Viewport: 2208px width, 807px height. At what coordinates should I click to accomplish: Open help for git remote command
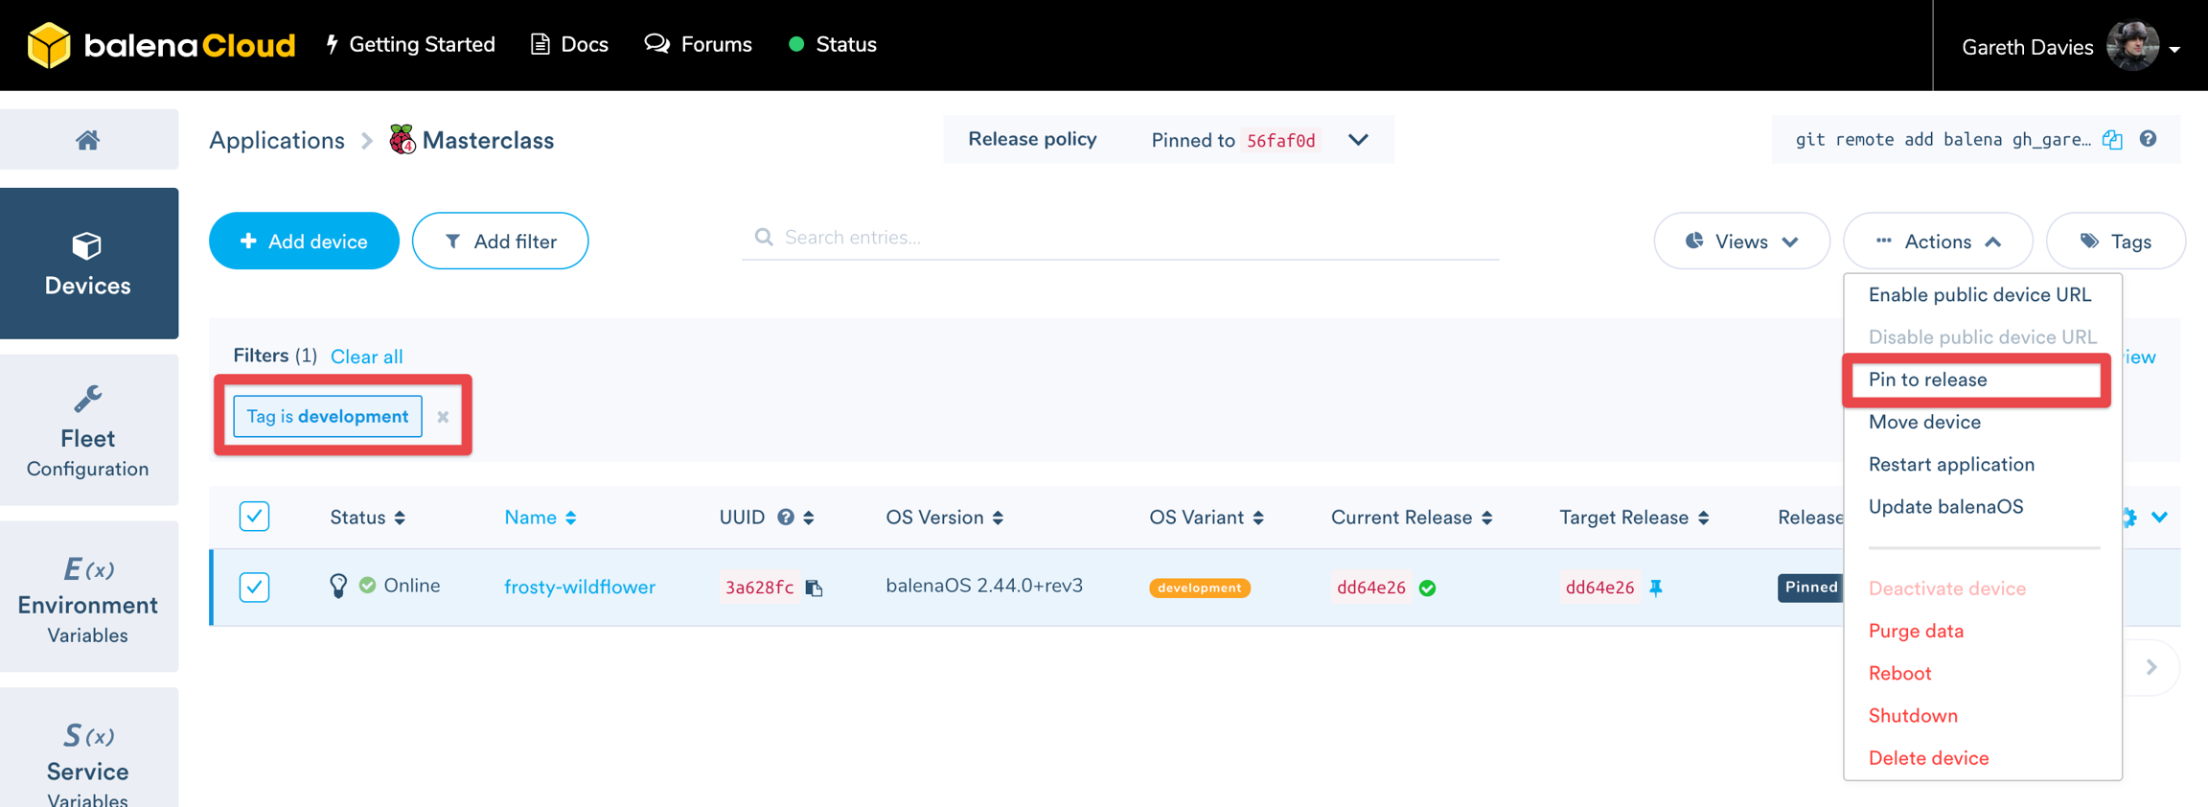(x=2148, y=139)
